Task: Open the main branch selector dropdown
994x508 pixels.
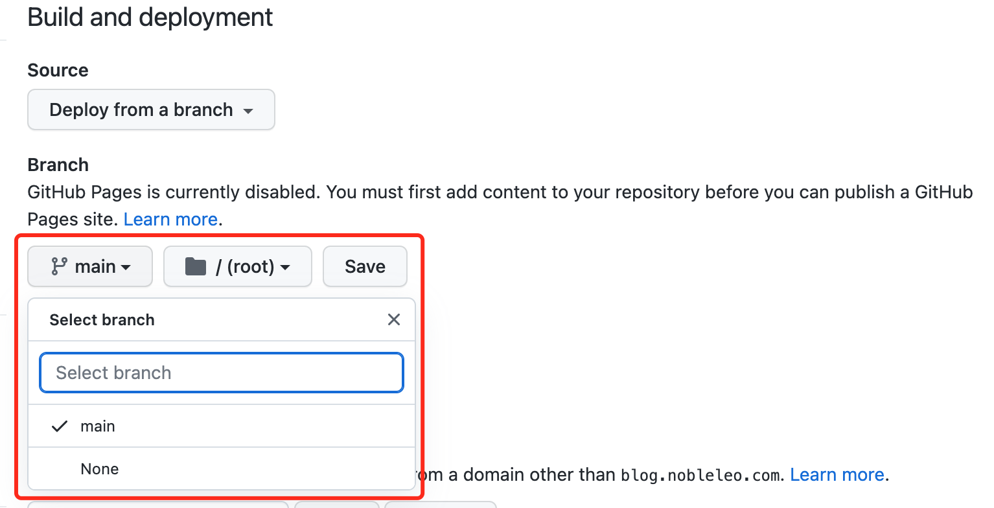Action: [x=90, y=266]
